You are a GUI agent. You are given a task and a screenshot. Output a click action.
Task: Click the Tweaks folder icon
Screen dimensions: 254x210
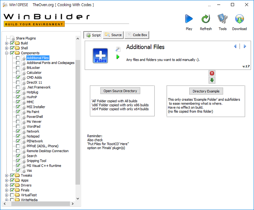(17, 175)
